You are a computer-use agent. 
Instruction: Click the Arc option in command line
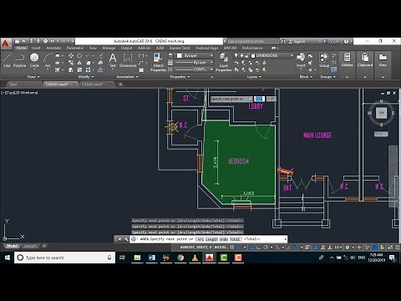tap(200, 239)
